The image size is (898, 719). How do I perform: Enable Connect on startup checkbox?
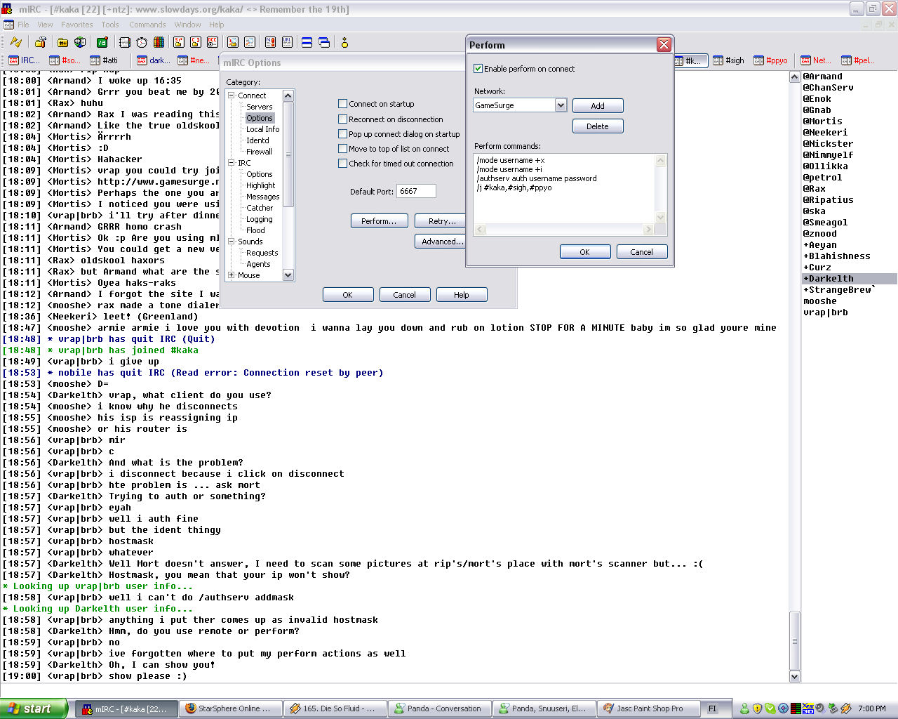tap(342, 104)
